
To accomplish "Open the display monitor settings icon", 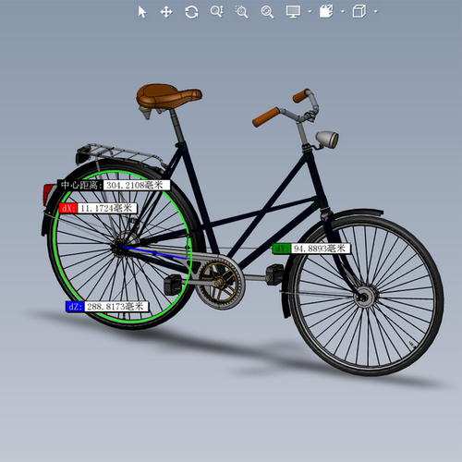I will click(x=293, y=12).
